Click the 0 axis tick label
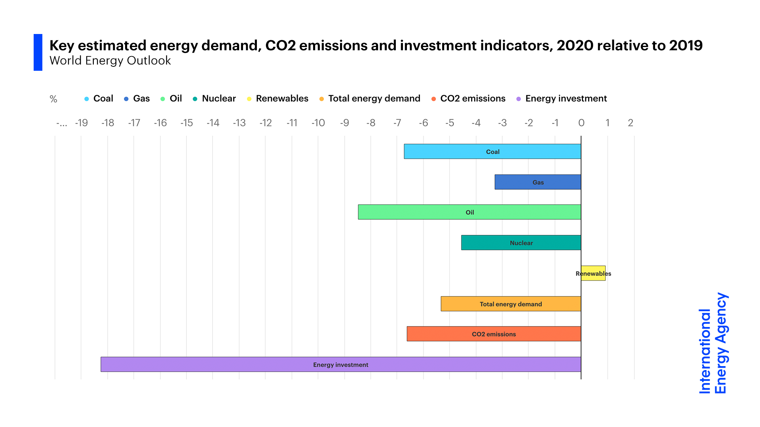Image resolution: width=760 pixels, height=427 pixels. [x=581, y=123]
